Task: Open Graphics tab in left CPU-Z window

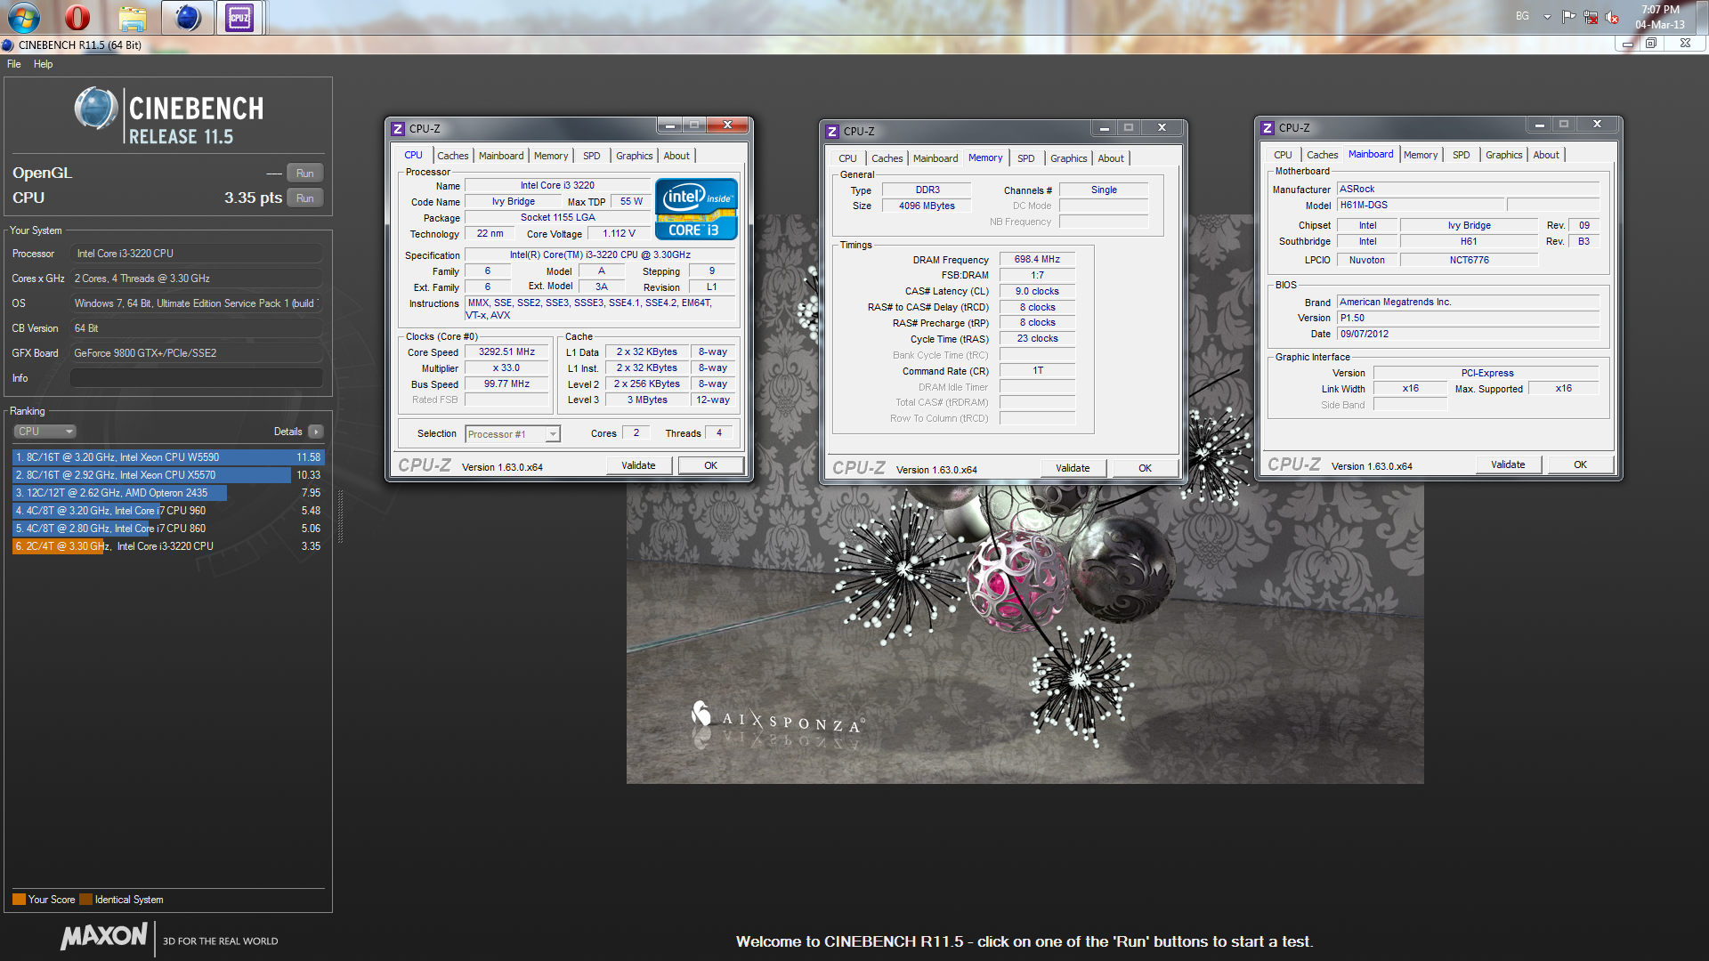Action: (x=635, y=156)
